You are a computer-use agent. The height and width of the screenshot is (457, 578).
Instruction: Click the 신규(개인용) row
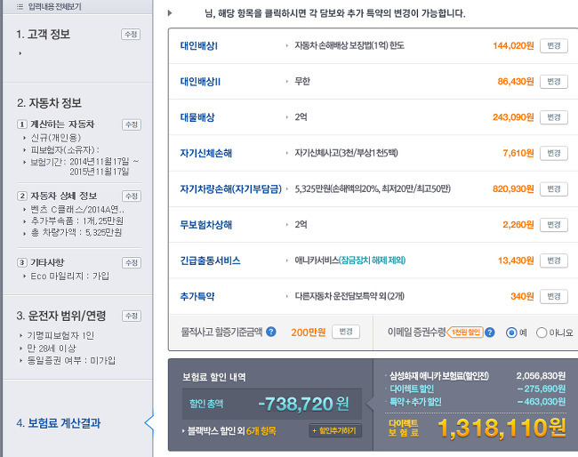(55, 138)
